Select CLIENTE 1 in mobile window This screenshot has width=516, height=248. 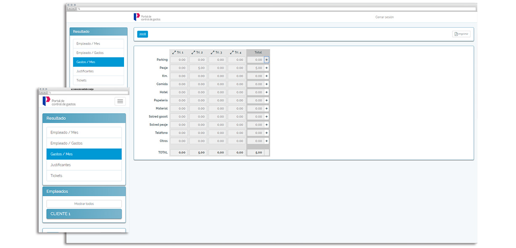(x=84, y=214)
